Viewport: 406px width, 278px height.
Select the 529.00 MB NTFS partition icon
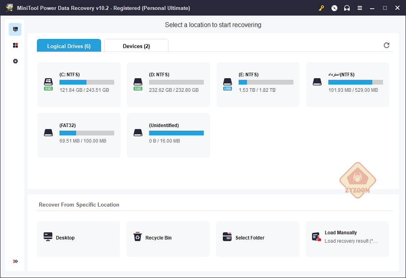[x=317, y=82]
